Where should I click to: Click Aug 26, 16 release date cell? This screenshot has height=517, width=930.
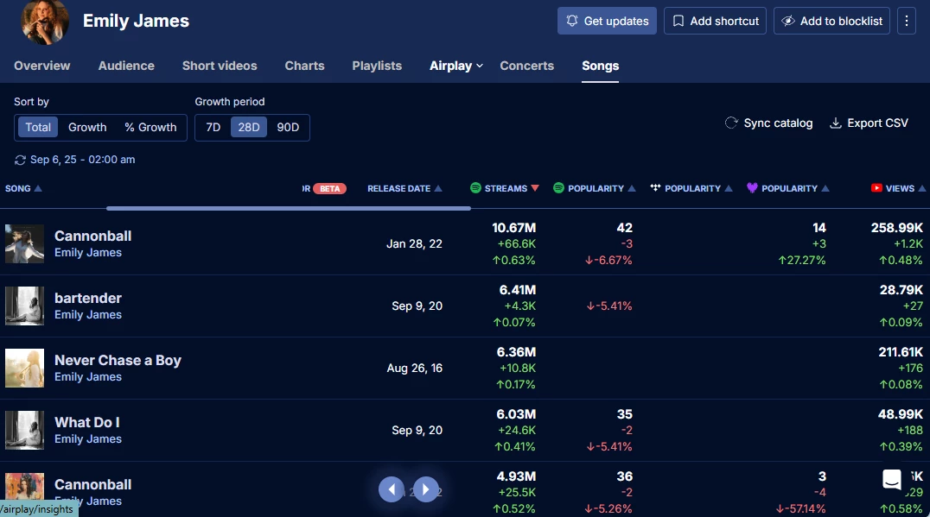coord(415,369)
